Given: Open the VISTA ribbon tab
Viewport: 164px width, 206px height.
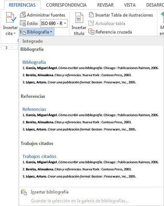Looking at the screenshot, I should coord(130,5).
